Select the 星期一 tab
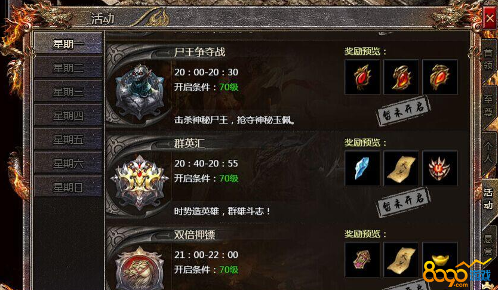498x290 pixels. [x=68, y=44]
